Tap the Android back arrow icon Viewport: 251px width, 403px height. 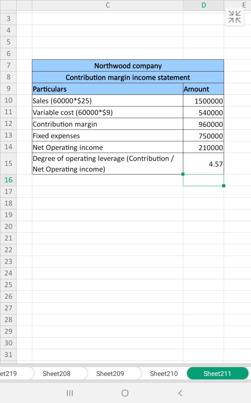tap(180, 393)
